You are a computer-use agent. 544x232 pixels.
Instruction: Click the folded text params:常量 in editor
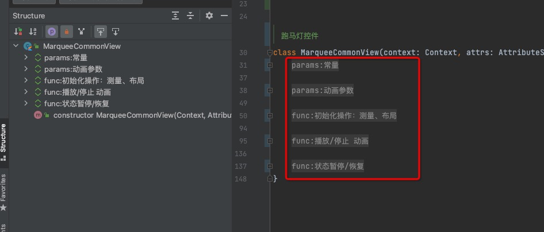(315, 65)
